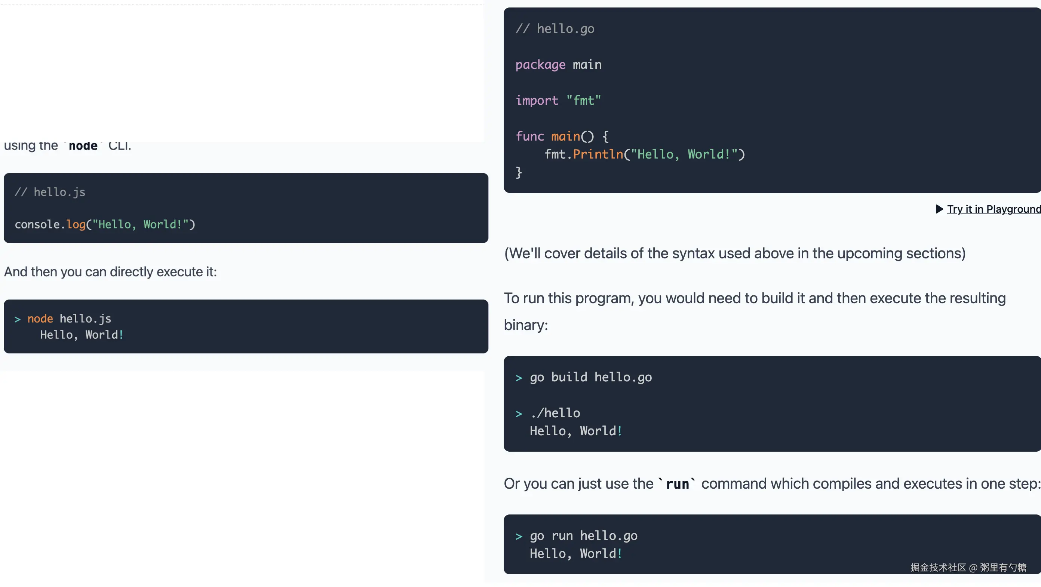Screen dimensions: 1041x587
Task: Click the ./hello command text
Action: tap(555, 413)
